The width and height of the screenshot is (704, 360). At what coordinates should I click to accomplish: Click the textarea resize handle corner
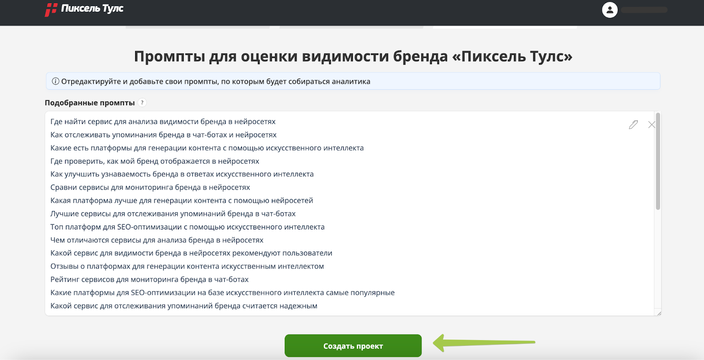[x=659, y=313]
